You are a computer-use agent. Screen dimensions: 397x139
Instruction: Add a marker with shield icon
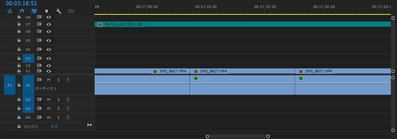(x=46, y=11)
